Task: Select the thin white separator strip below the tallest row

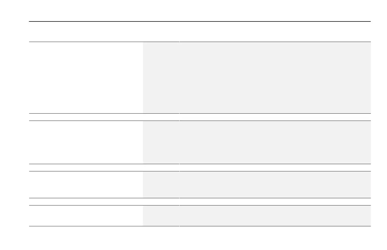Action: (200, 117)
